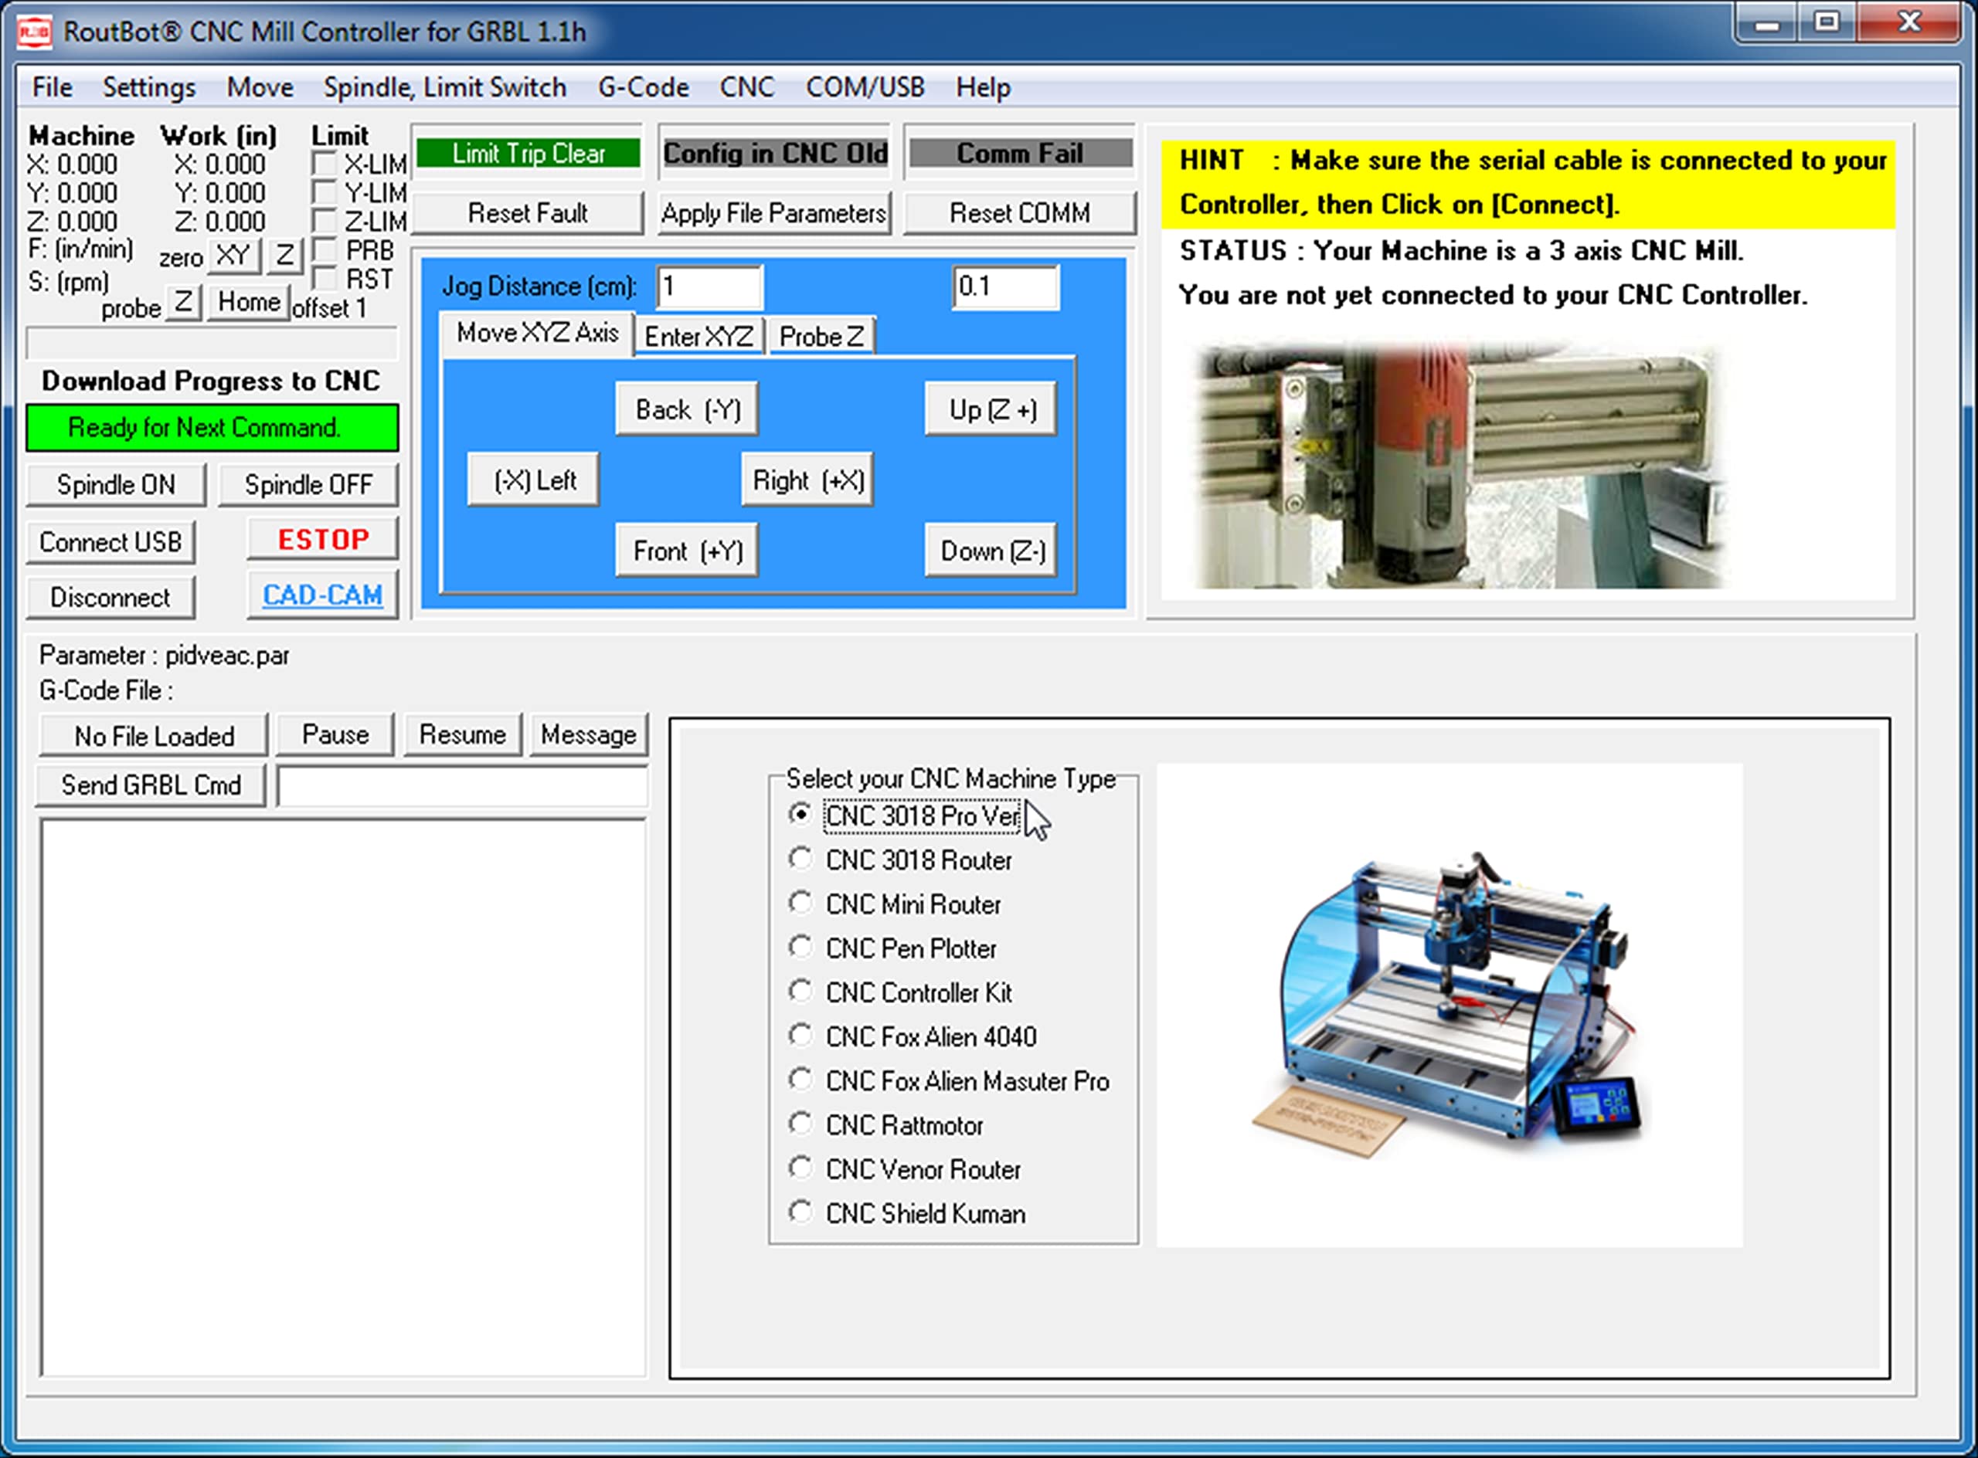Viewport: 1978px width, 1458px height.
Task: Click the Config in CNC Old indicator
Action: [x=774, y=153]
